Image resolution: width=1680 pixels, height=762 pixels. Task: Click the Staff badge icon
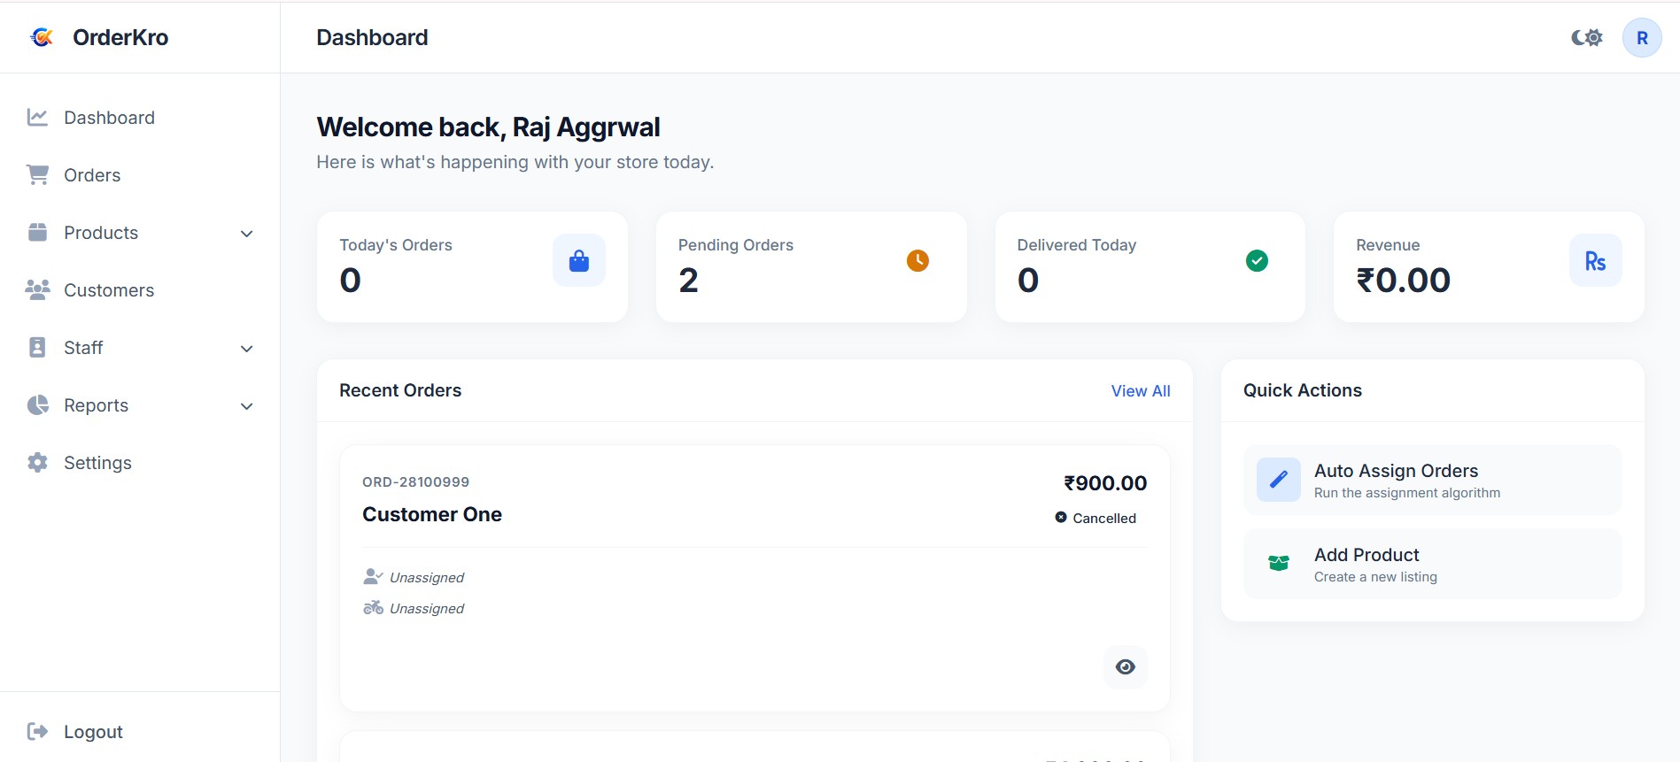point(37,348)
